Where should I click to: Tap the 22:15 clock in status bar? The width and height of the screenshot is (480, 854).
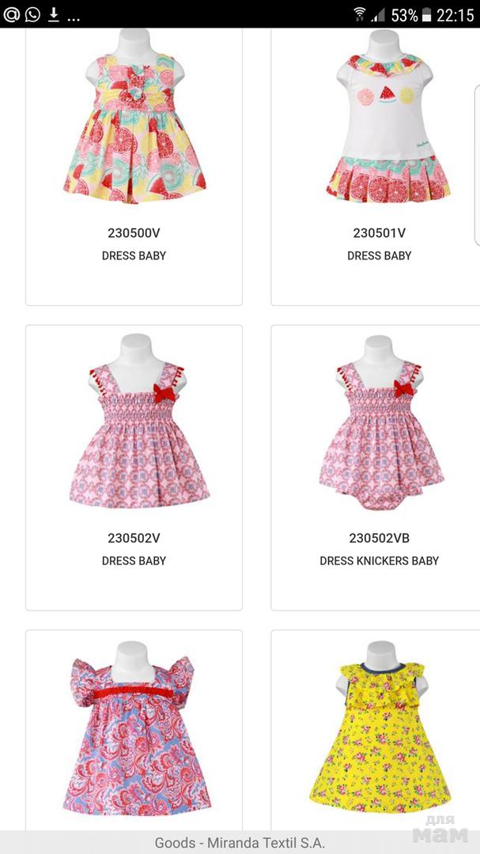click(455, 15)
